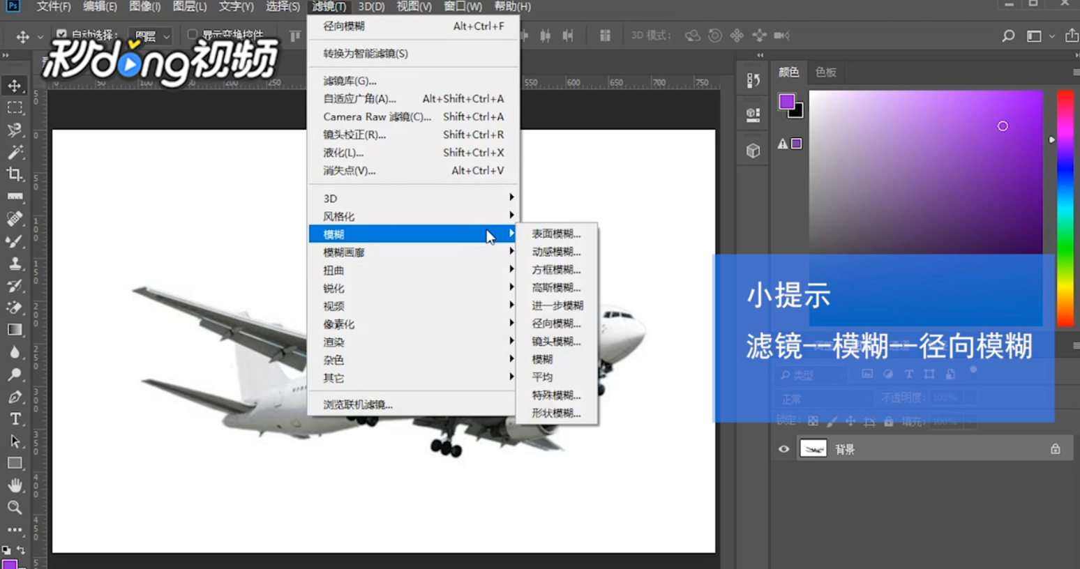
Task: Select the Clone Stamp tool
Action: 15,264
